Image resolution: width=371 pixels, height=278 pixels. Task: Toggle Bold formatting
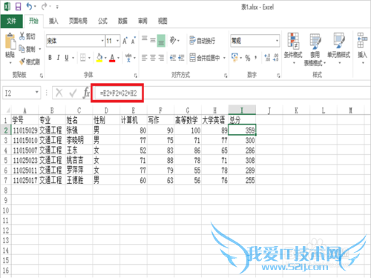click(50, 58)
